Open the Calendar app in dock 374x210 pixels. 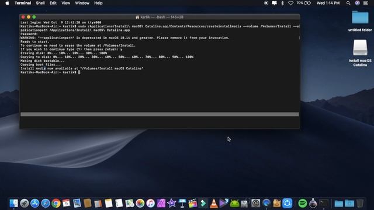tap(66, 204)
